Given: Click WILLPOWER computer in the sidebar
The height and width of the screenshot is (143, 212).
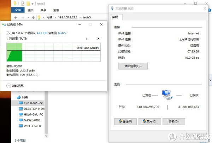Looking at the screenshot, I should 32,126.
